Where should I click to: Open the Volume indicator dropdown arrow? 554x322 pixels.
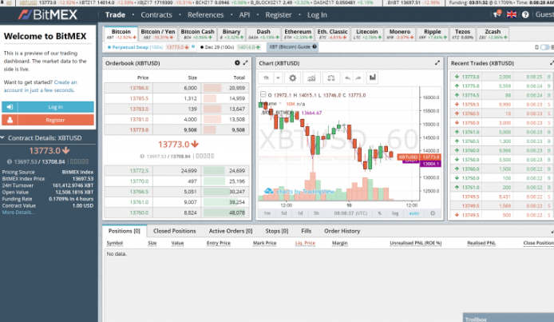click(x=280, y=104)
